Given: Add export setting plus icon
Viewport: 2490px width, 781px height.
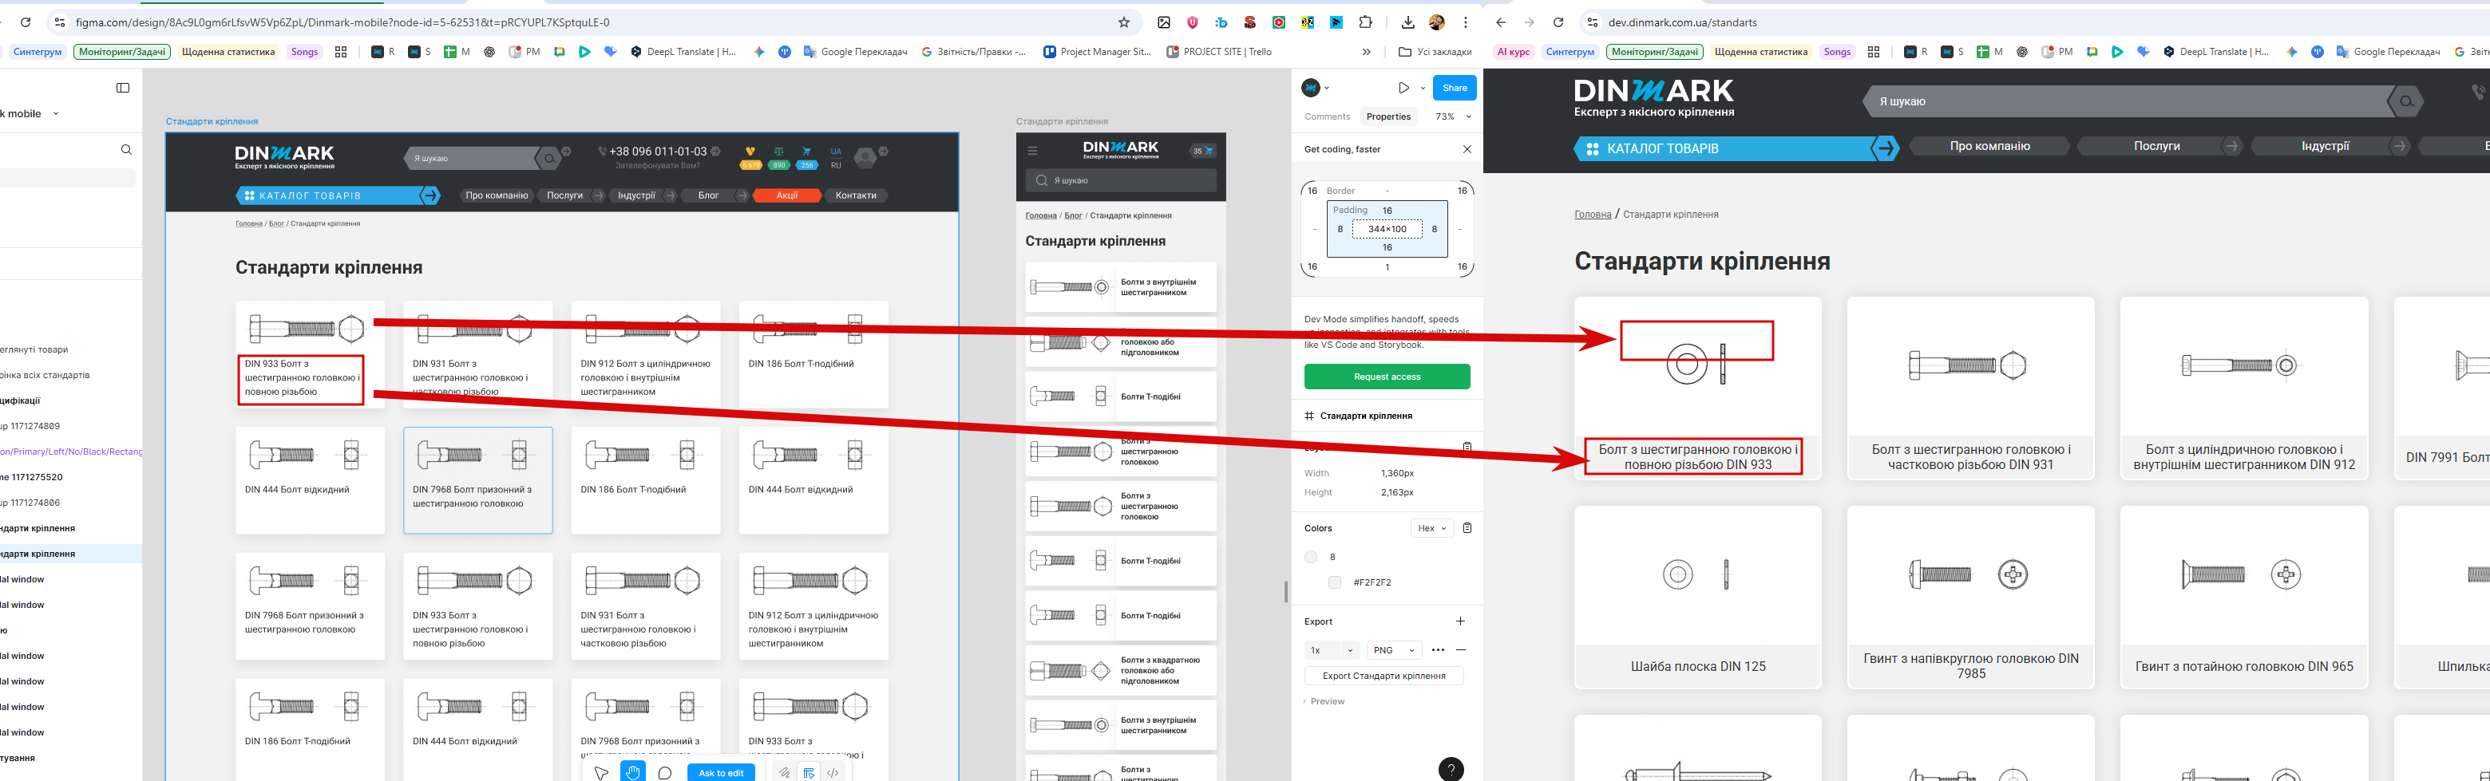Looking at the screenshot, I should (x=1461, y=621).
